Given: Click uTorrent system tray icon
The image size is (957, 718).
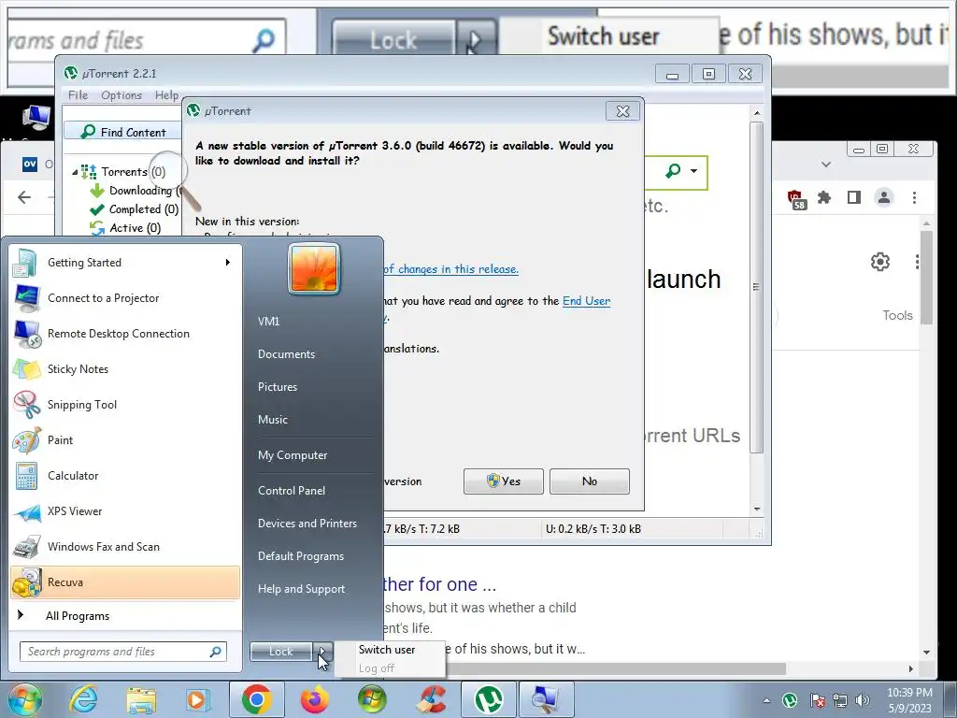Looking at the screenshot, I should point(790,699).
